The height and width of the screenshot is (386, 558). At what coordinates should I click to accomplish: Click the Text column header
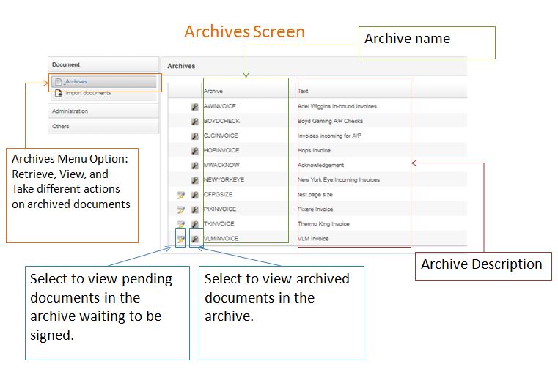point(304,91)
